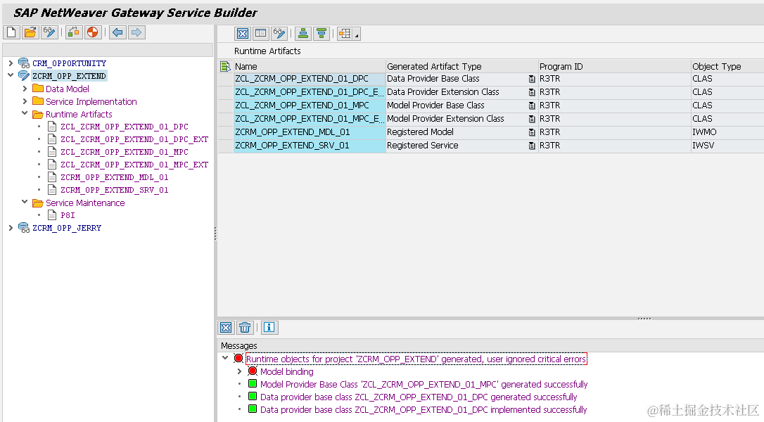Open the layout dropdown arrow beside the grid icon
The width and height of the screenshot is (764, 422).
pos(357,34)
